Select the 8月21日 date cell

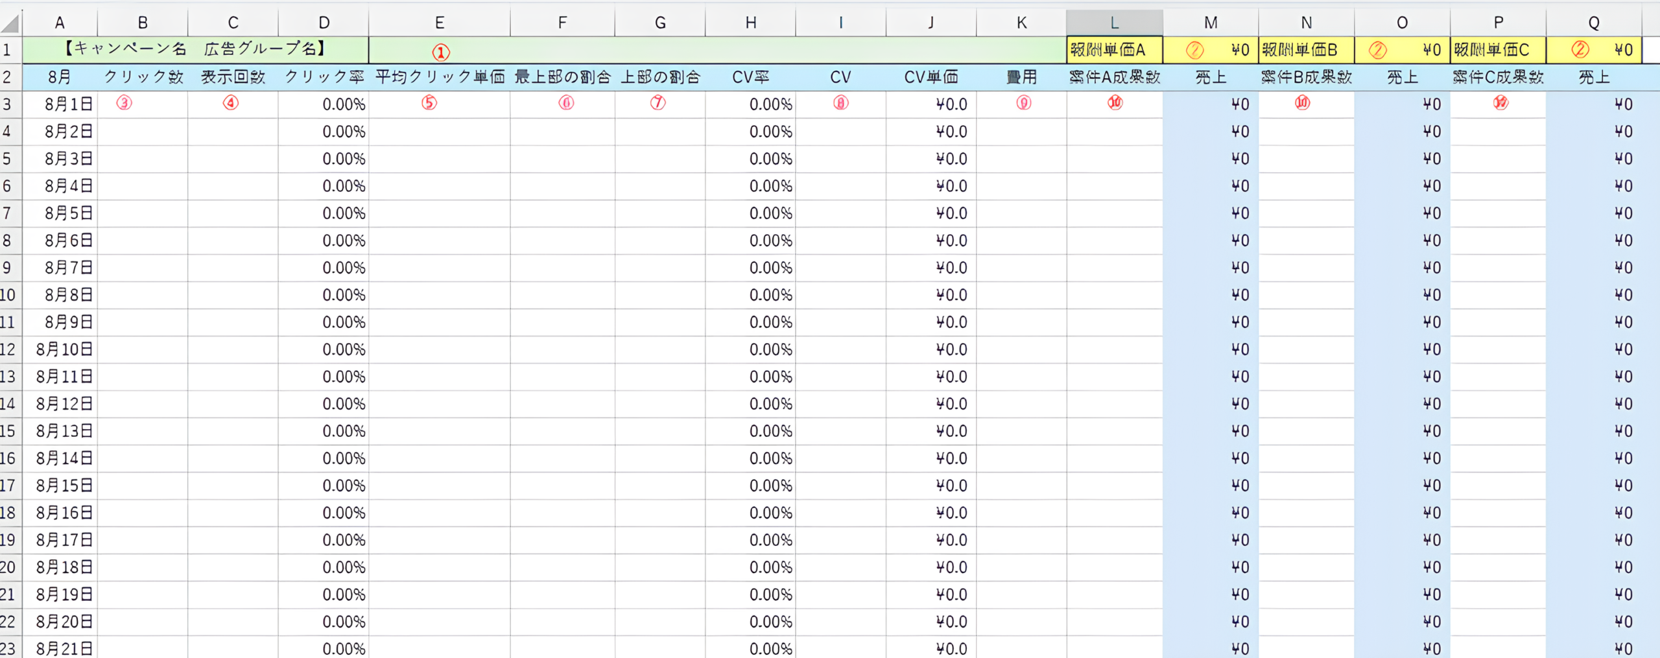click(x=60, y=648)
